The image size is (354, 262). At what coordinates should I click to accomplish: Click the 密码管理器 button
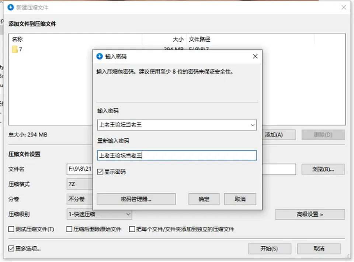click(136, 199)
